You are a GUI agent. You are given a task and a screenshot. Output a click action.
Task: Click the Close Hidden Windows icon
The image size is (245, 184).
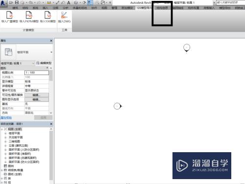[x=97, y=2]
